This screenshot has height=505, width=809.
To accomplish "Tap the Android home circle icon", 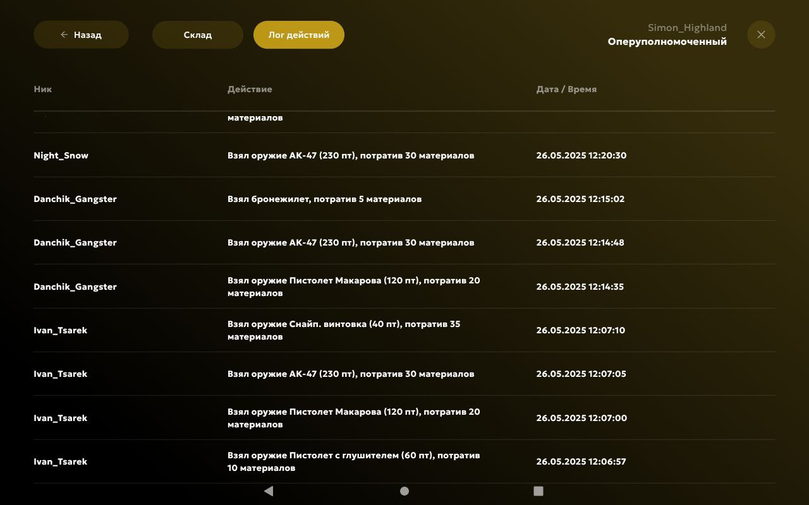I will click(404, 491).
